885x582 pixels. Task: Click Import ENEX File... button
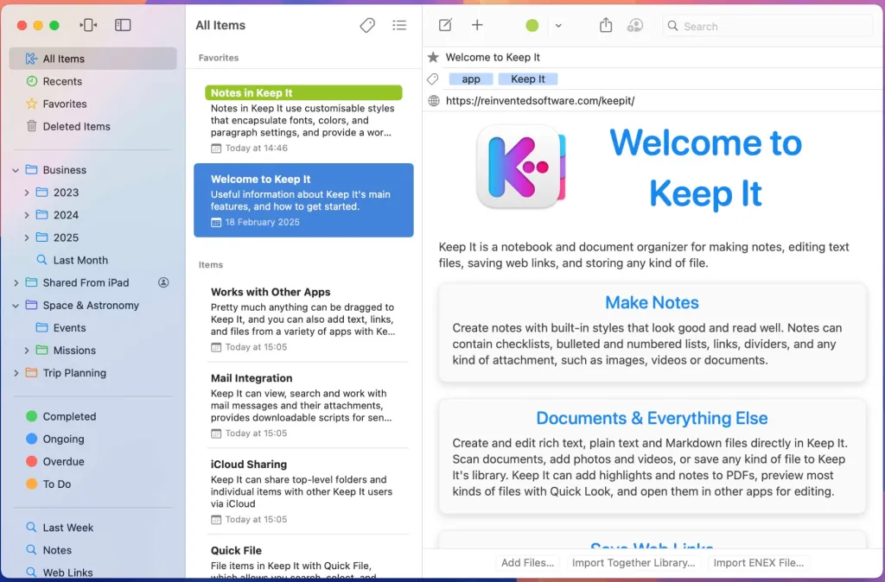click(x=759, y=562)
